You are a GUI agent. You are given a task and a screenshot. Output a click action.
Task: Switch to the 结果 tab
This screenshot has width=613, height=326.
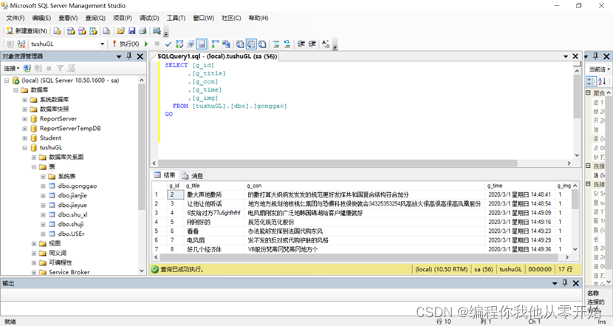click(165, 175)
